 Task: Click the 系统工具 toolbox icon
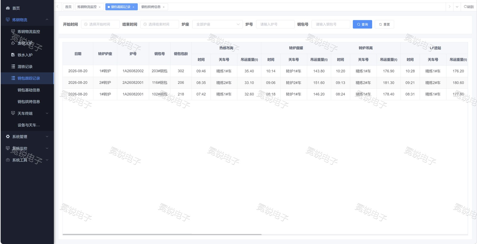point(8,160)
